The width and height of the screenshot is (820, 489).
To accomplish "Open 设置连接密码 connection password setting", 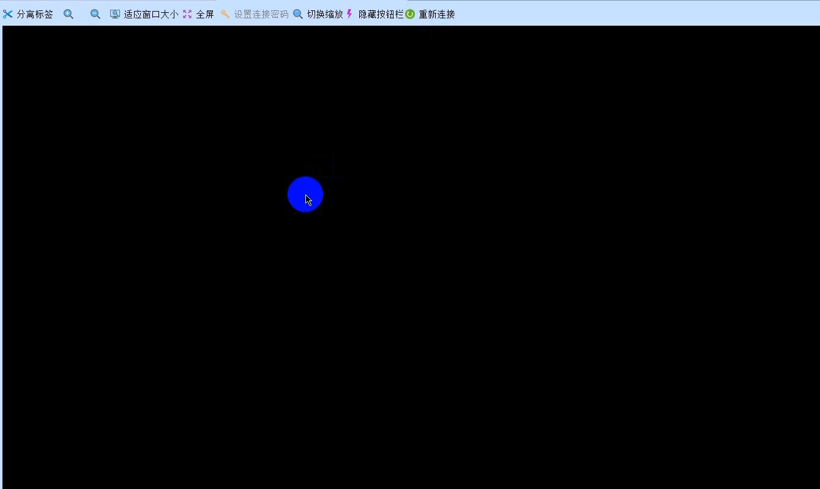I will [255, 14].
